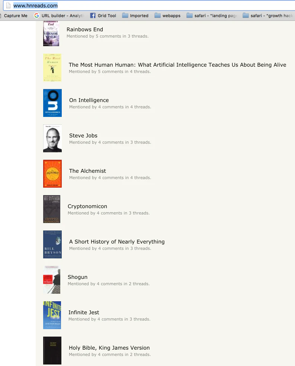Viewport: 295px width, 366px height.
Task: Open "A Short History of Nearly Everything"
Action: coord(117,242)
